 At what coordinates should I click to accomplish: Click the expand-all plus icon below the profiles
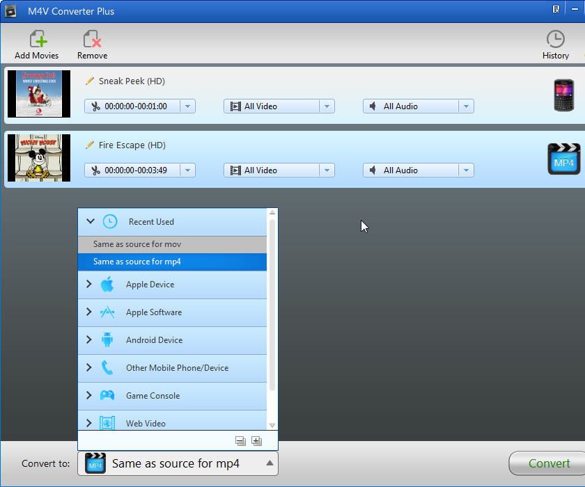[x=256, y=440]
